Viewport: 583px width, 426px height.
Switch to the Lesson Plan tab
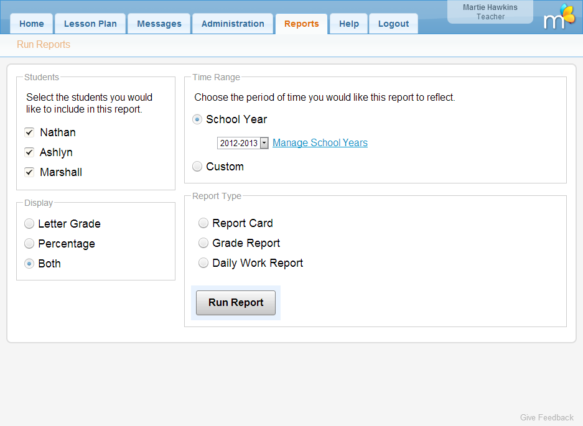pos(90,24)
